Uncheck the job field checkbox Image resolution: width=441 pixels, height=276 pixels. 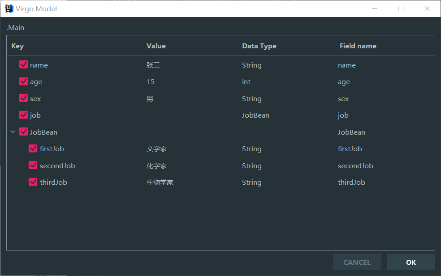pos(23,115)
